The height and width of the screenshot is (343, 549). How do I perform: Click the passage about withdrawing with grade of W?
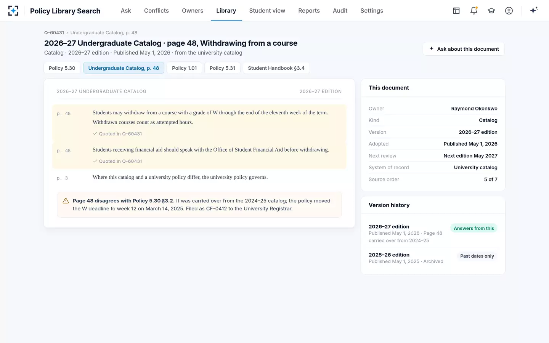pos(199,123)
